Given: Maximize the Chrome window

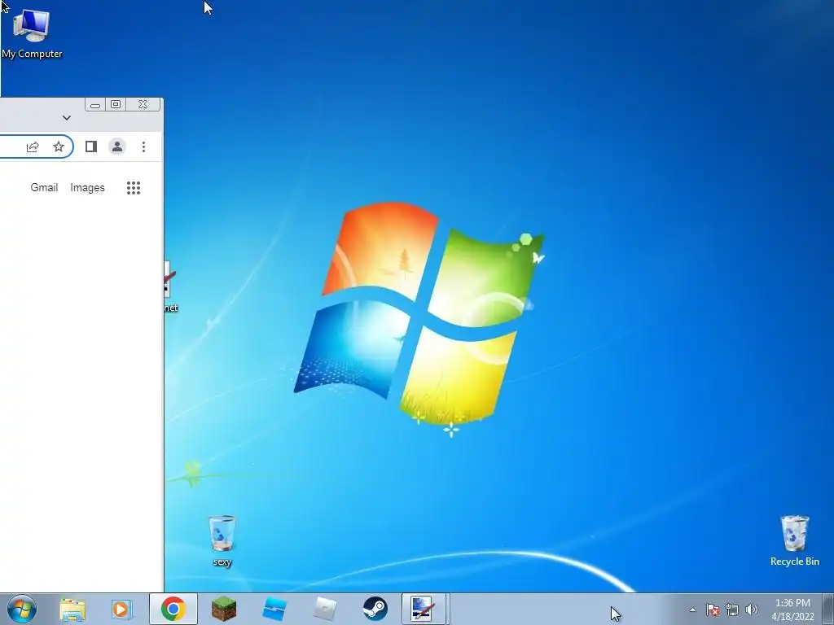Looking at the screenshot, I should tap(116, 105).
